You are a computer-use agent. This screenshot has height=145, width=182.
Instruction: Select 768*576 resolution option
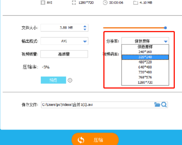coord(145,77)
